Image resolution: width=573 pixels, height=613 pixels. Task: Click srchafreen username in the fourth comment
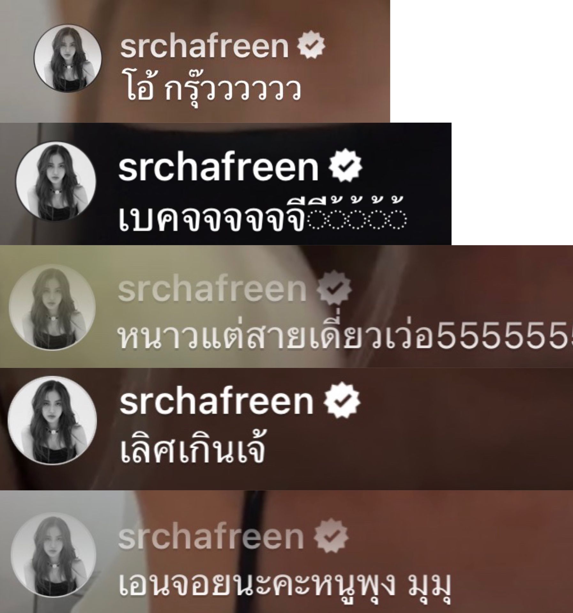[x=217, y=402]
